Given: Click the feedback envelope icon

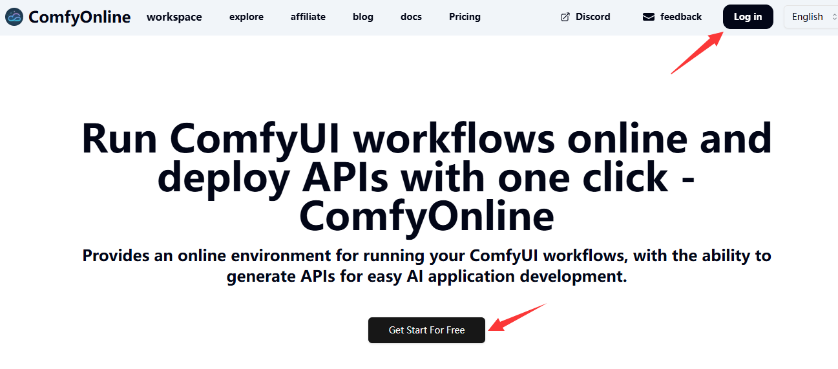Looking at the screenshot, I should click(649, 17).
